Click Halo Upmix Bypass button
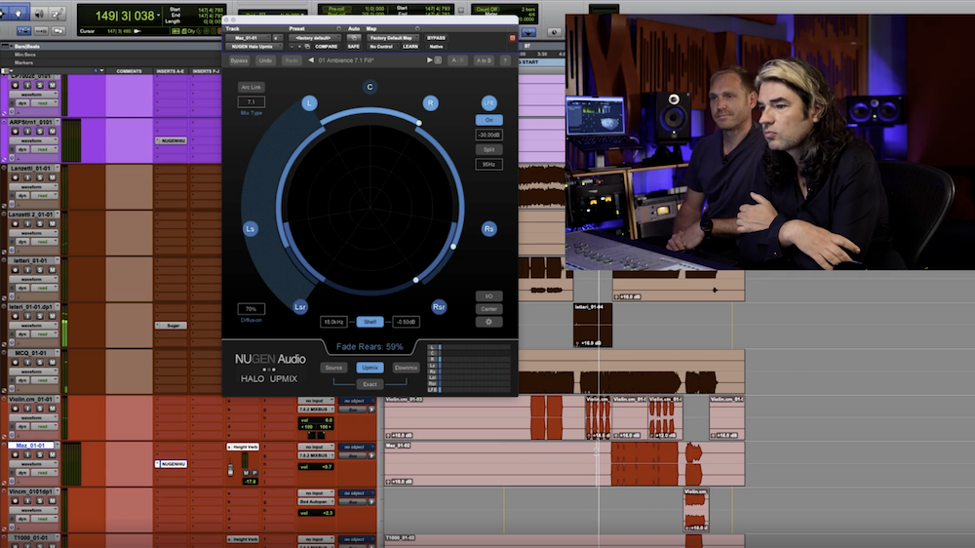Screen dimensions: 975x548 [239, 60]
